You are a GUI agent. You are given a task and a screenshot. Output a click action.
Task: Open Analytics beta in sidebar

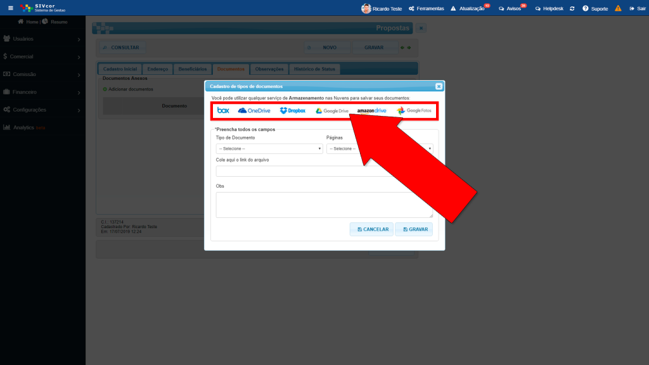42,127
